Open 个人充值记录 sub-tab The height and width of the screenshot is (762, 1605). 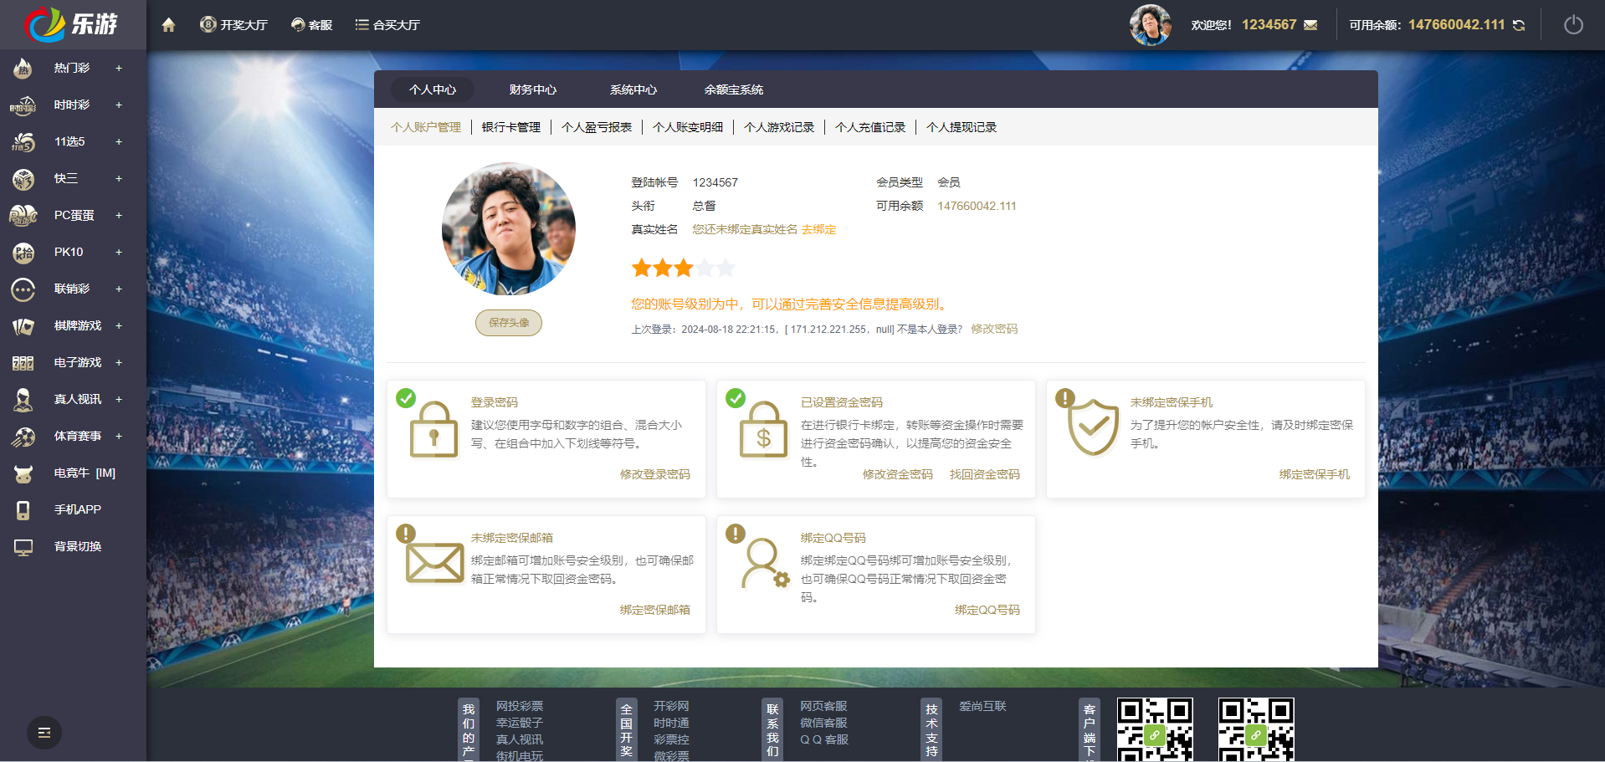[870, 127]
